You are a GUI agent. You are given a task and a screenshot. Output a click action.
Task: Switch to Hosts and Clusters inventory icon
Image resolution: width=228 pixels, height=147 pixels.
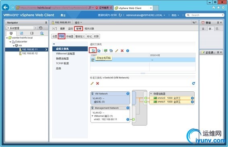pyautogui.click(x=11, y=33)
